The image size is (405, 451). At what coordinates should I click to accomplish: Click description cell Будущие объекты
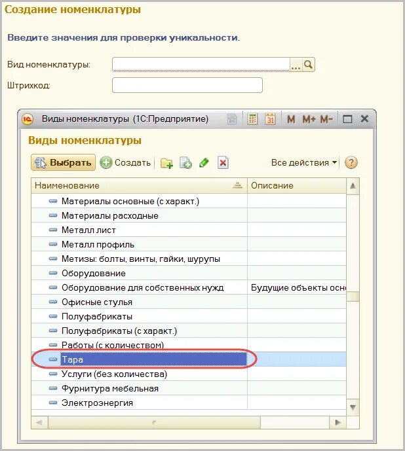click(297, 287)
